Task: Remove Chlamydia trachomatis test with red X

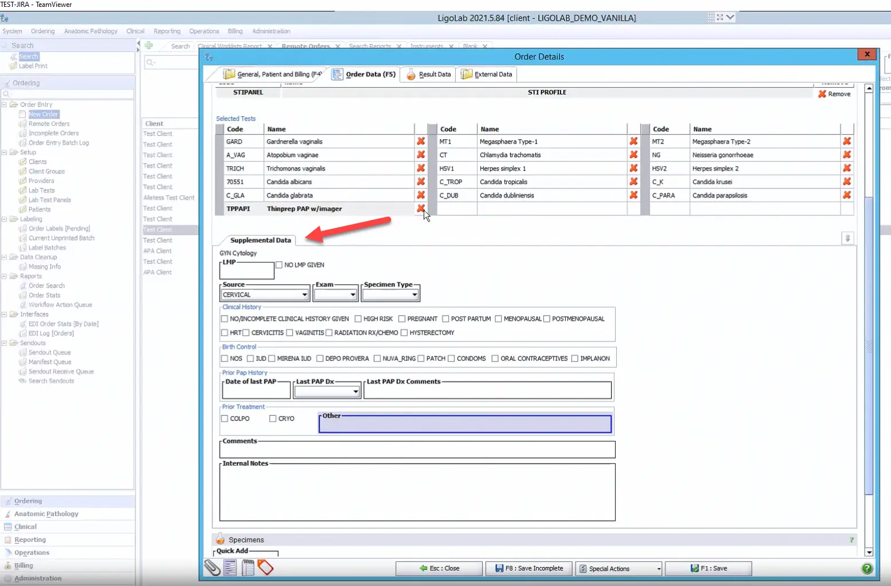Action: point(634,155)
